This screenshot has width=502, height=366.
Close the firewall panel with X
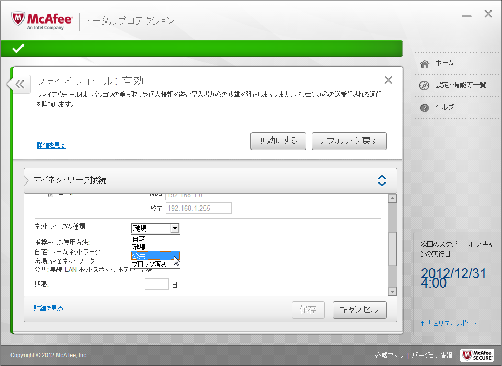(x=389, y=80)
